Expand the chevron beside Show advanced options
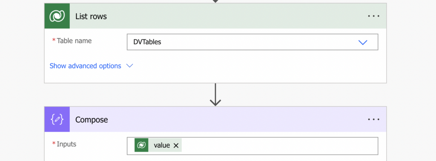436x161 pixels. pyautogui.click(x=129, y=66)
